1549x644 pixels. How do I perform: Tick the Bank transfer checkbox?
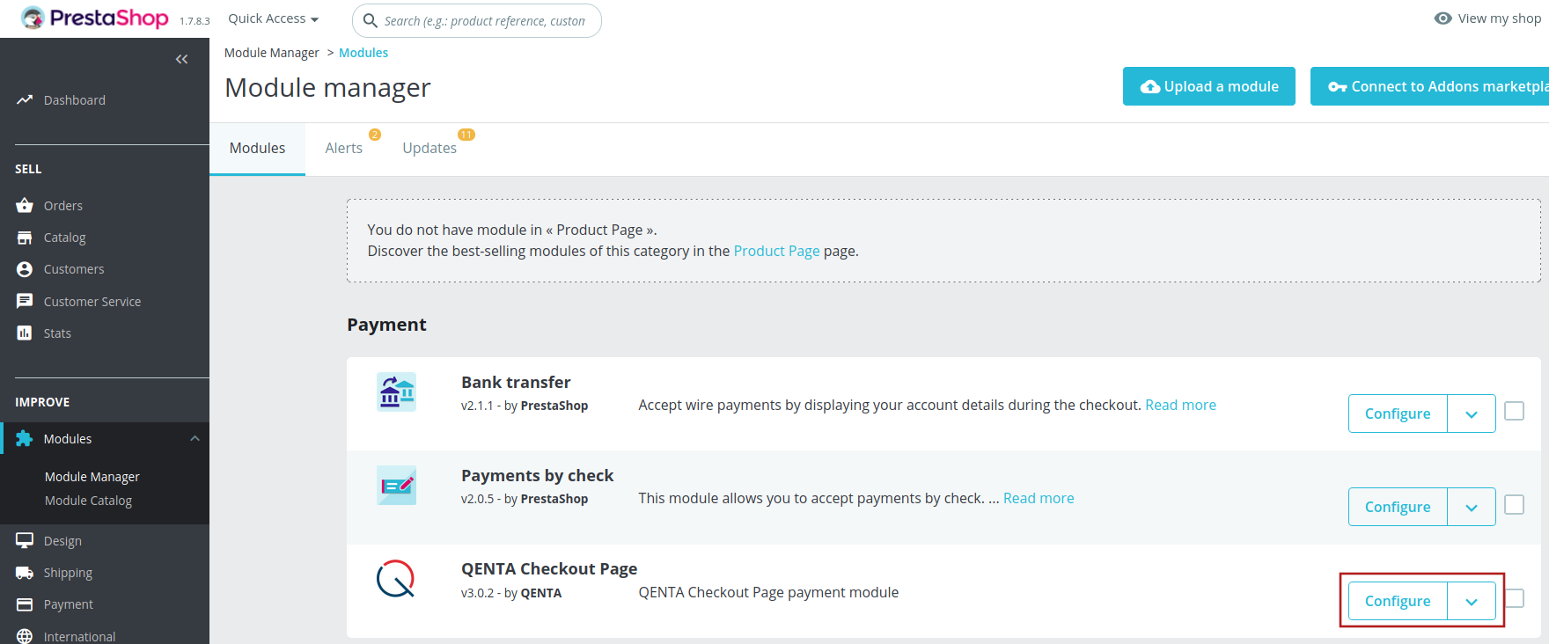[1515, 411]
